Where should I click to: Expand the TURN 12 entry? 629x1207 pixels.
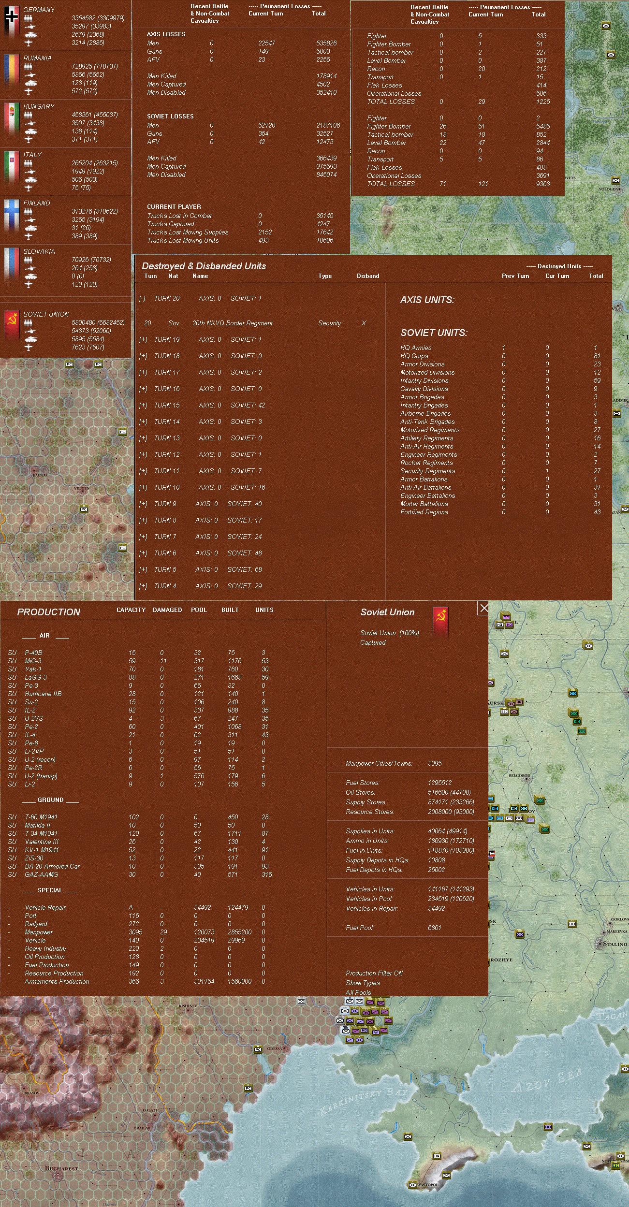143,455
